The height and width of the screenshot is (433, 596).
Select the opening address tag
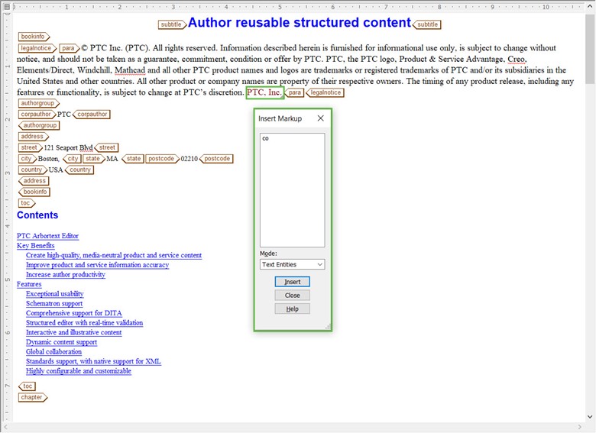click(x=34, y=137)
